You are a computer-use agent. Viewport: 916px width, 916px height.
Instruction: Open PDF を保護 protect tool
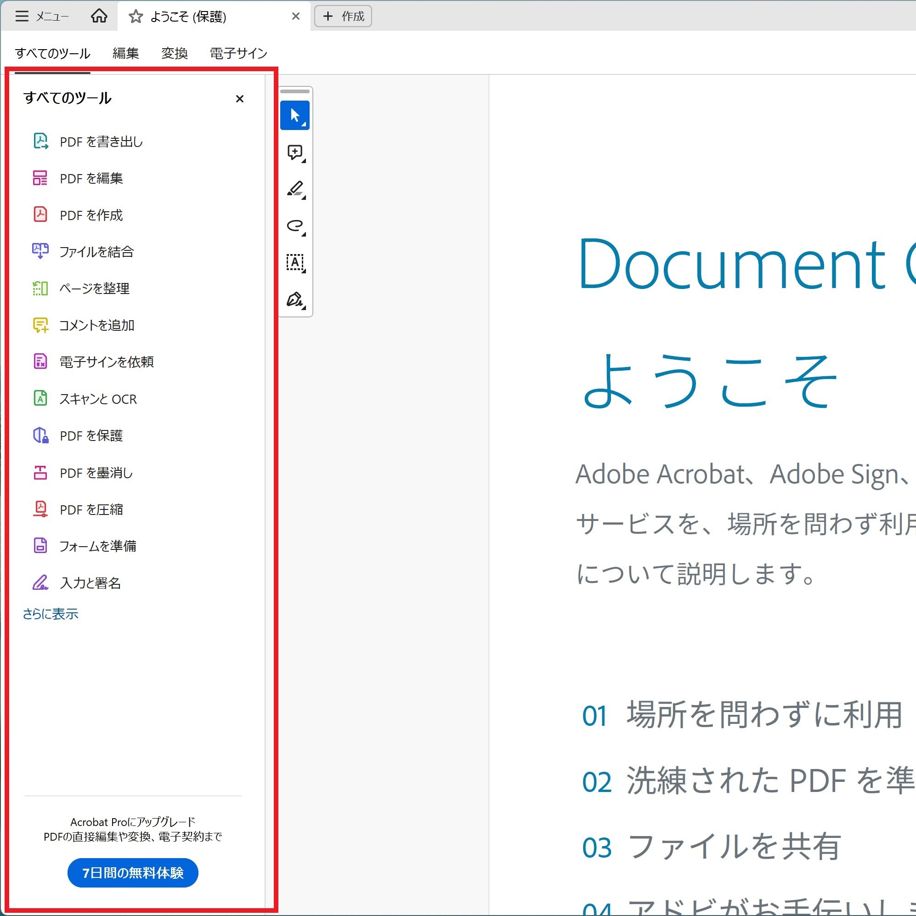[91, 435]
